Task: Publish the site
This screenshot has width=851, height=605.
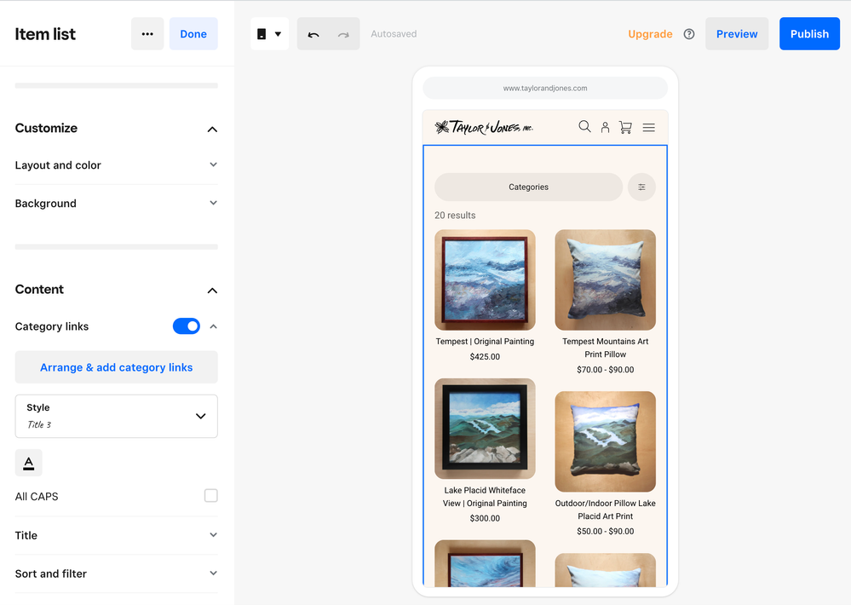Action: (x=809, y=34)
